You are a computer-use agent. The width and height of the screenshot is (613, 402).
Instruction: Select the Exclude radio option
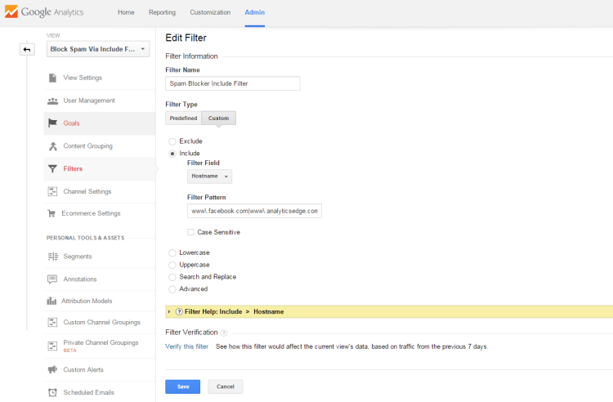pyautogui.click(x=172, y=141)
